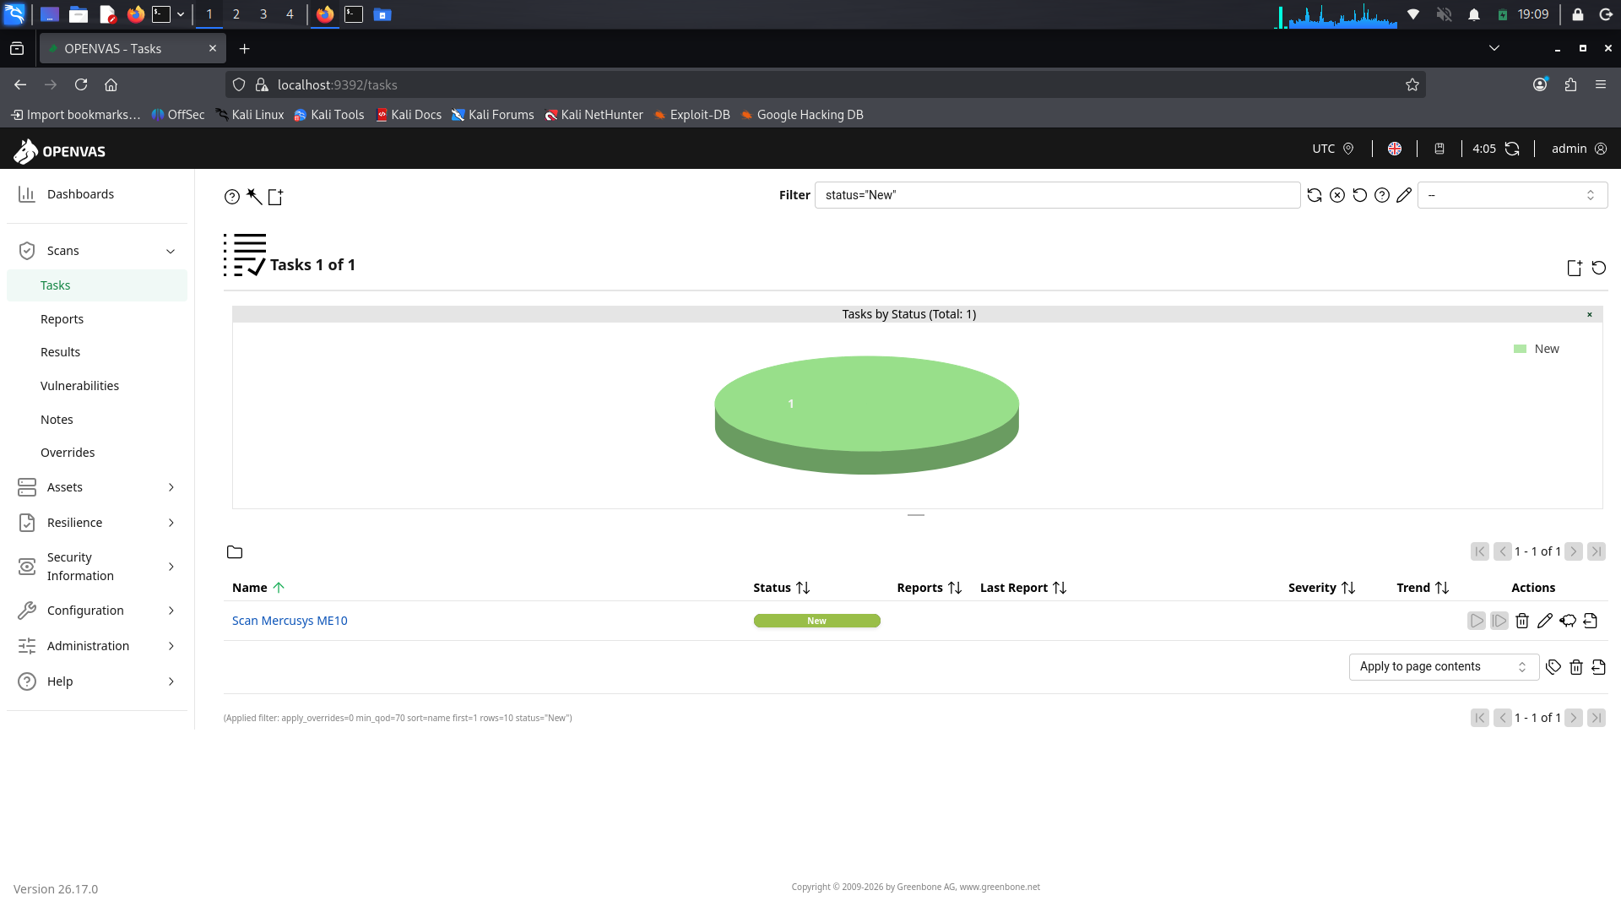
Task: Open the Scan Mercusys ME10 link
Action: point(290,621)
